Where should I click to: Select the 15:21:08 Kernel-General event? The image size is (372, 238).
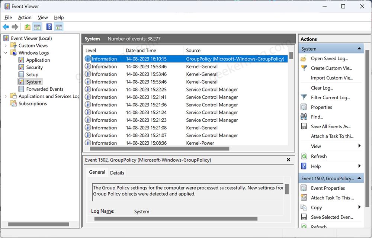186,128
